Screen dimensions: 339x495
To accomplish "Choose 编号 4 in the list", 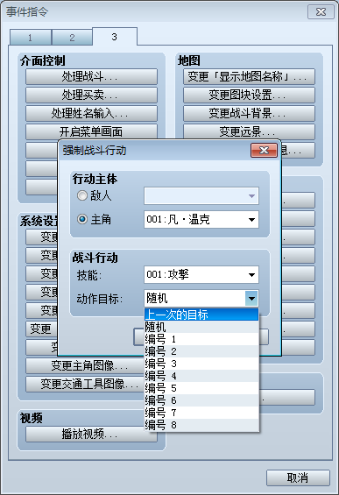I will [201, 376].
